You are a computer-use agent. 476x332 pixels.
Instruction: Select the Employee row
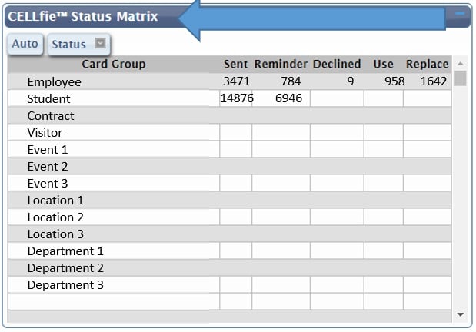click(229, 81)
